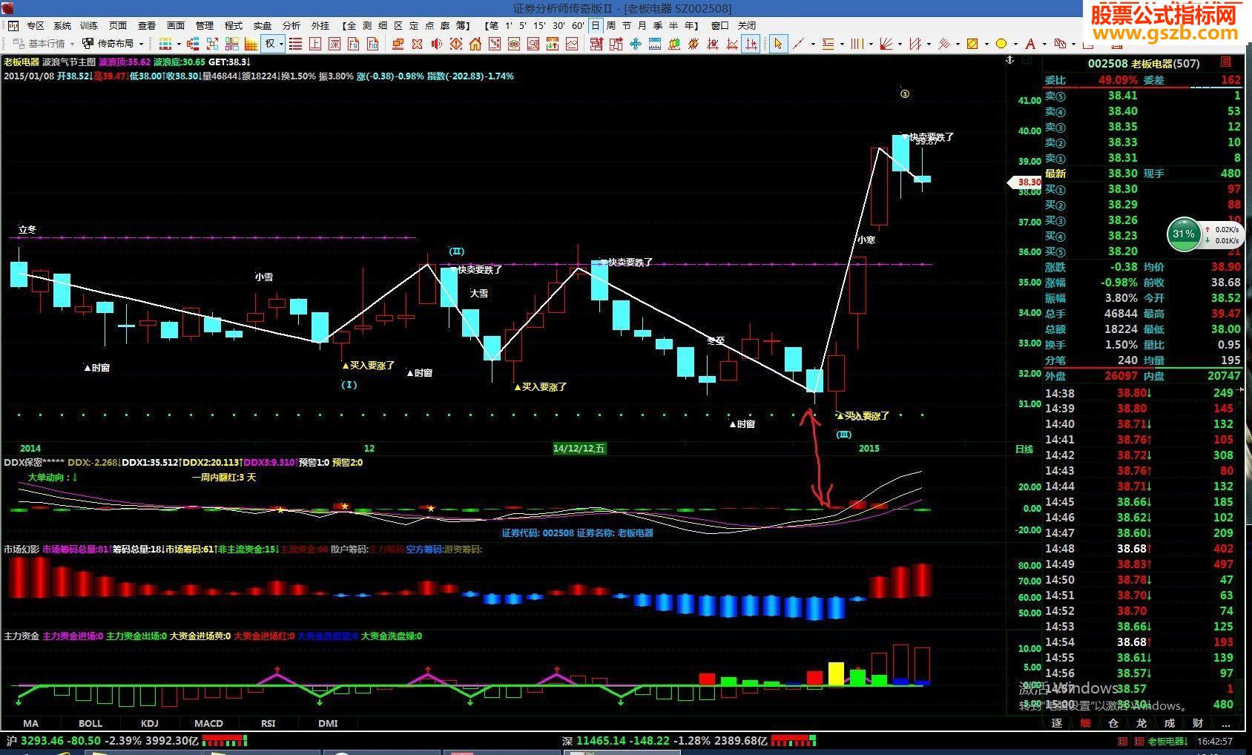Open dropdown arrow beside colored grid icon
This screenshot has width=1252, height=755.
pos(179,44)
